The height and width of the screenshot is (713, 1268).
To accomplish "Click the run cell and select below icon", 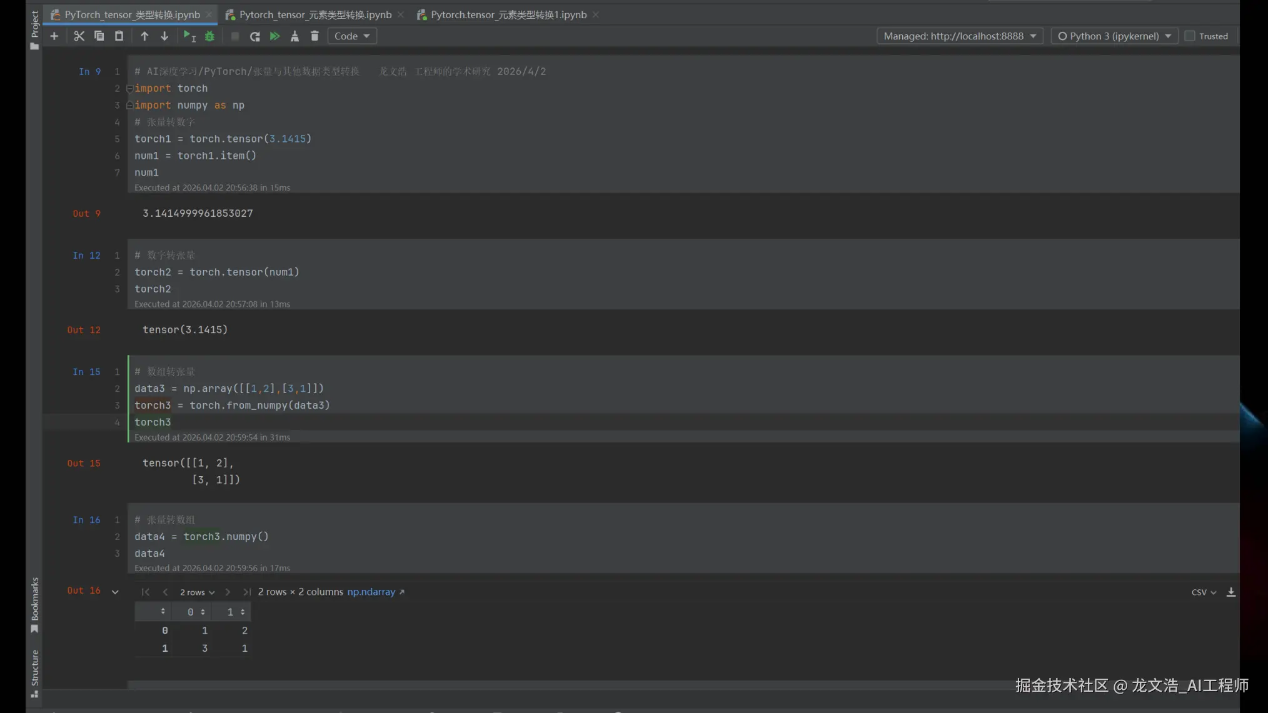I will [x=189, y=36].
